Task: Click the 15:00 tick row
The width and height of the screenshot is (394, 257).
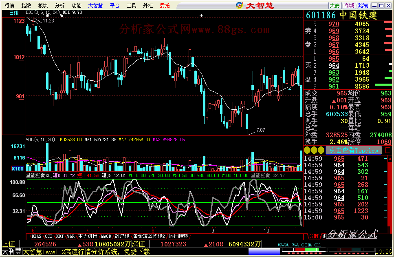Action: [x=345, y=217]
